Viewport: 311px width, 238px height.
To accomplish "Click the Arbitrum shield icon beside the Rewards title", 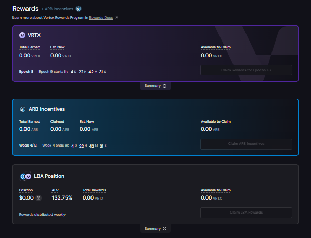I will (x=79, y=9).
